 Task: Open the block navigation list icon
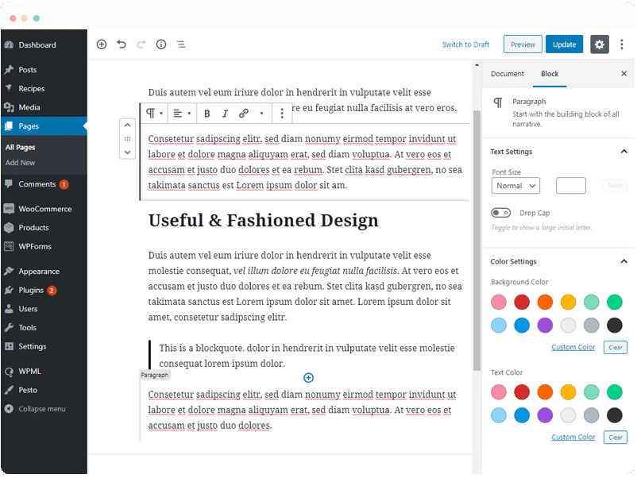click(x=181, y=44)
